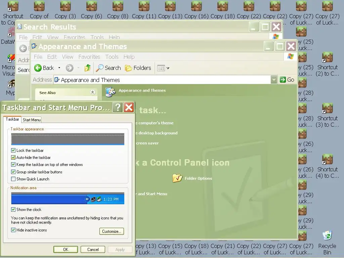
Task: Uncheck Lock the taskbar
Action: 13,150
